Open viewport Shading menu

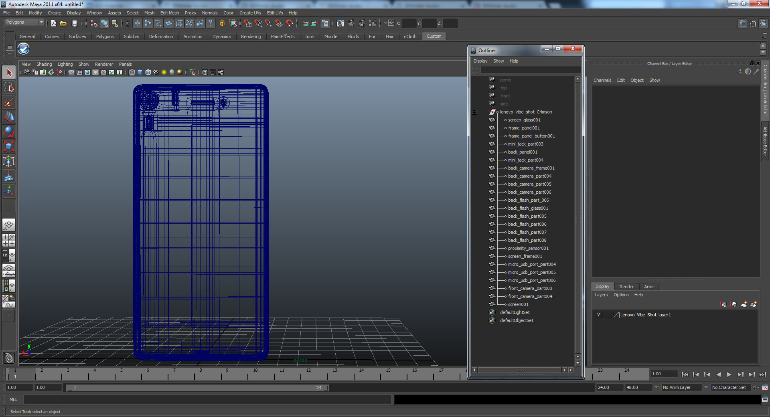coord(44,64)
